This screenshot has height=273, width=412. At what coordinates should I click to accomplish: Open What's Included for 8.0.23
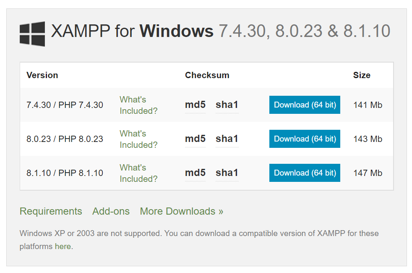[138, 139]
